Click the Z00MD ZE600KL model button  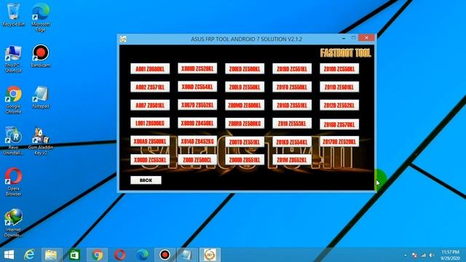point(245,105)
